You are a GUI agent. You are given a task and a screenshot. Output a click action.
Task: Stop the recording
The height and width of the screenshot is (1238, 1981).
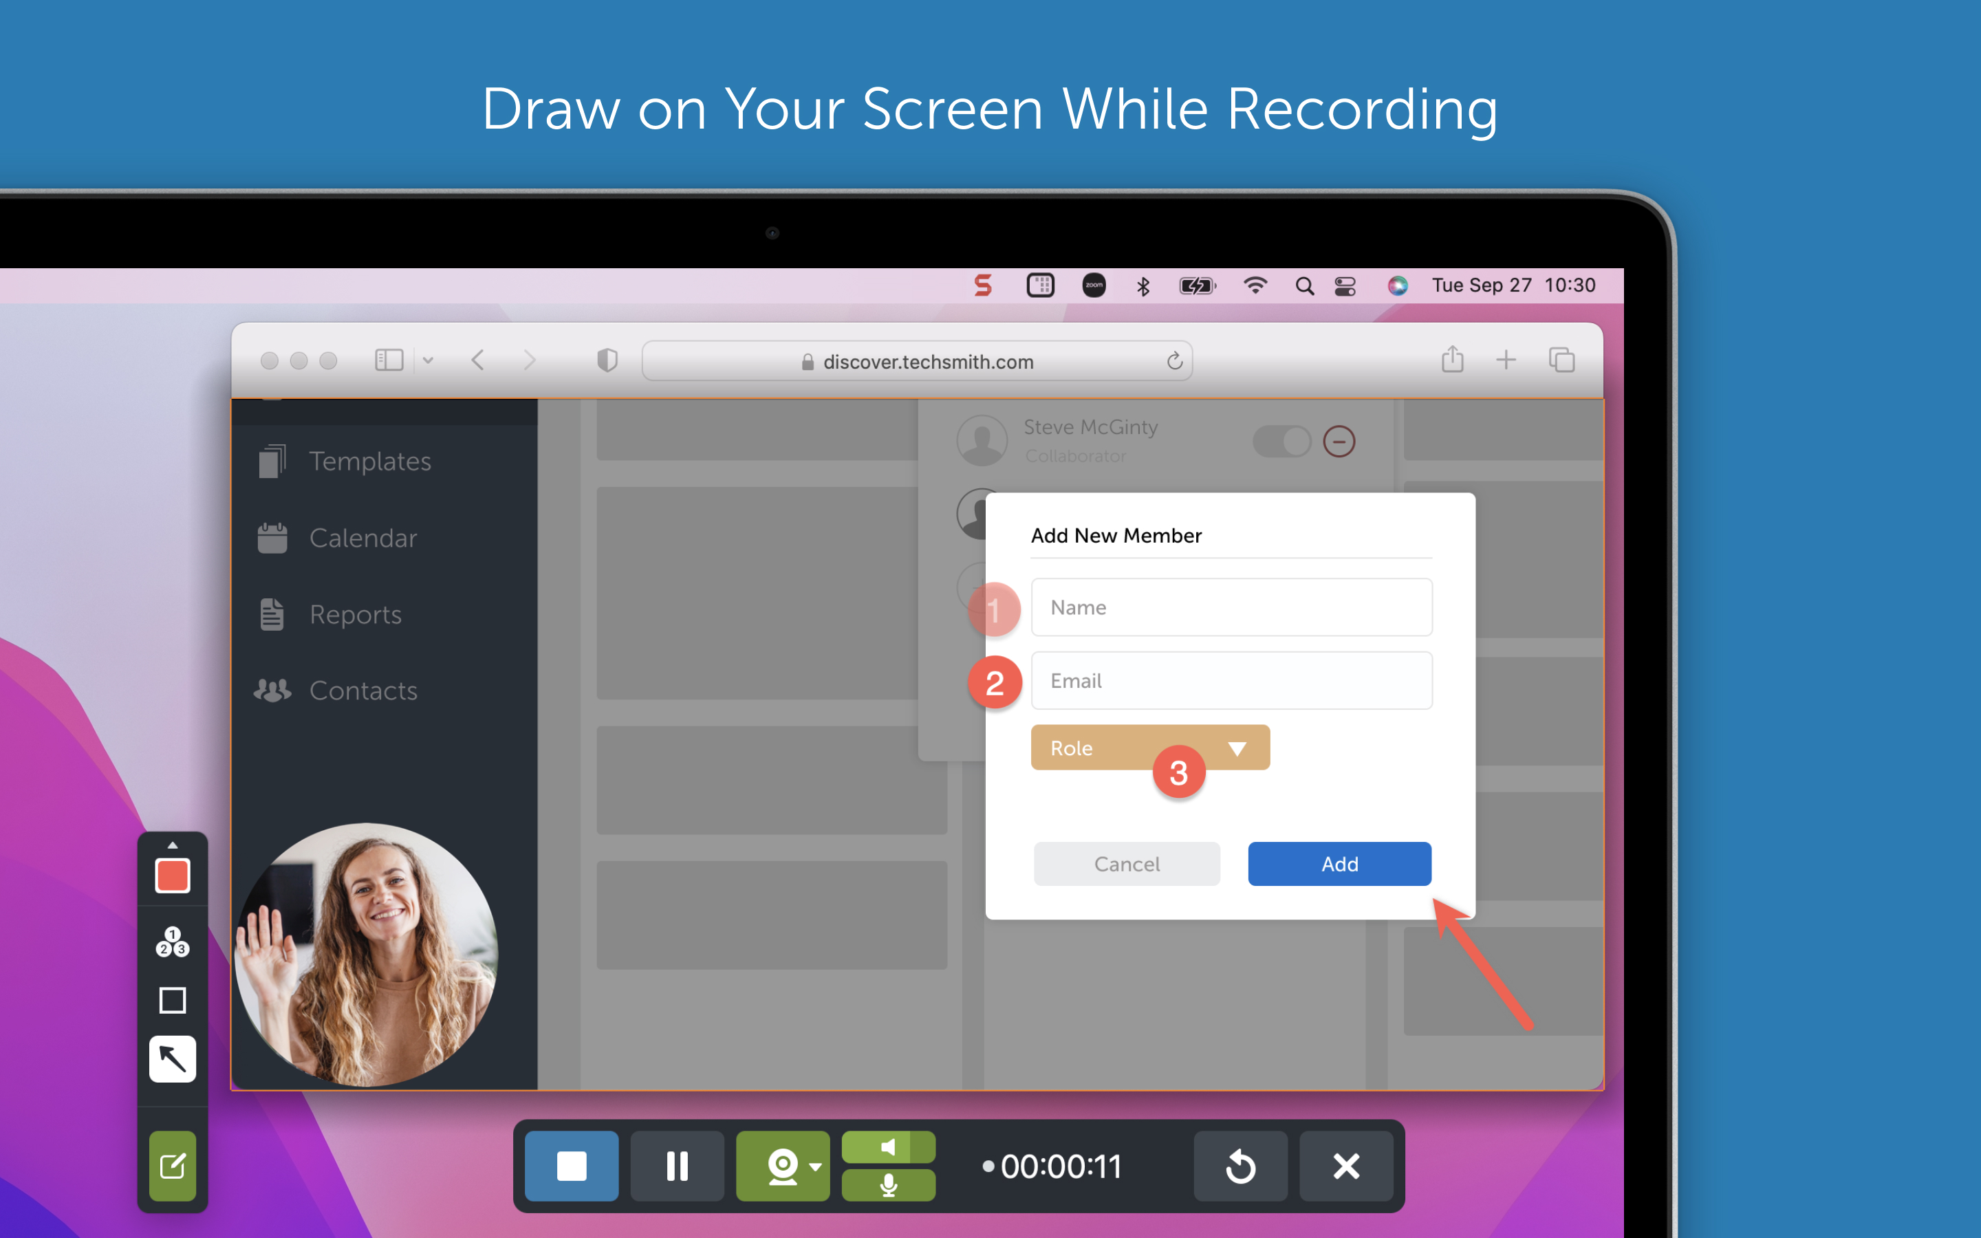572,1166
